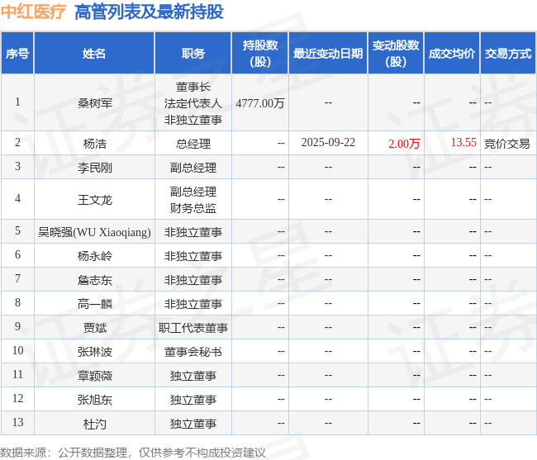Select the name 章颖薇
Screen dimensions: 537x460
click(94, 376)
